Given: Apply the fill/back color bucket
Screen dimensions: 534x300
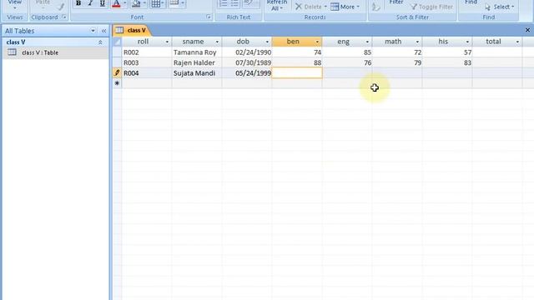Looking at the screenshot, I should [x=136, y=3].
